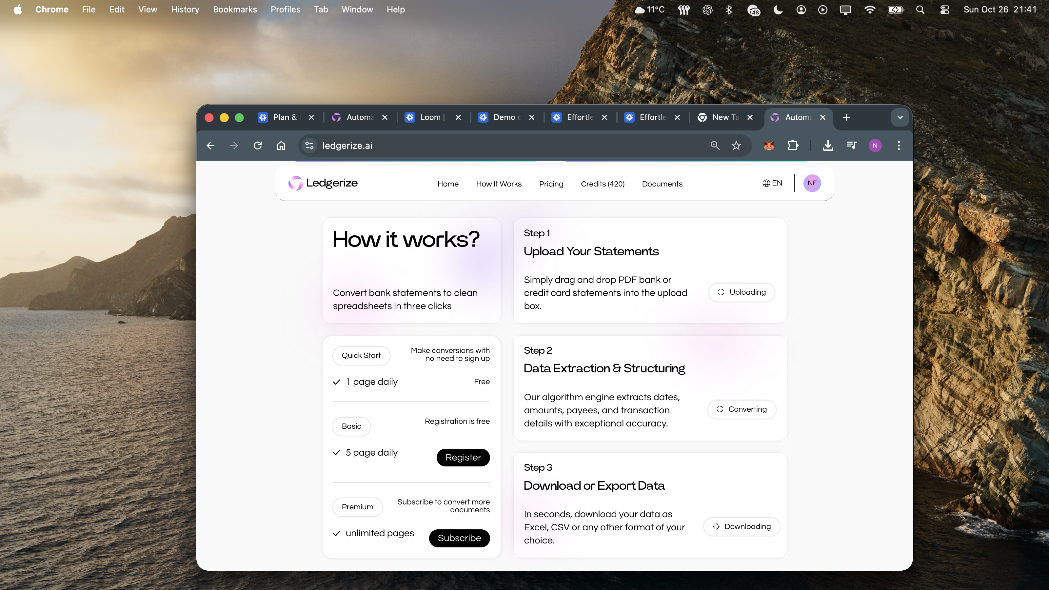Open macOS Control Center toggles
Image resolution: width=1049 pixels, height=590 pixels.
tap(944, 10)
